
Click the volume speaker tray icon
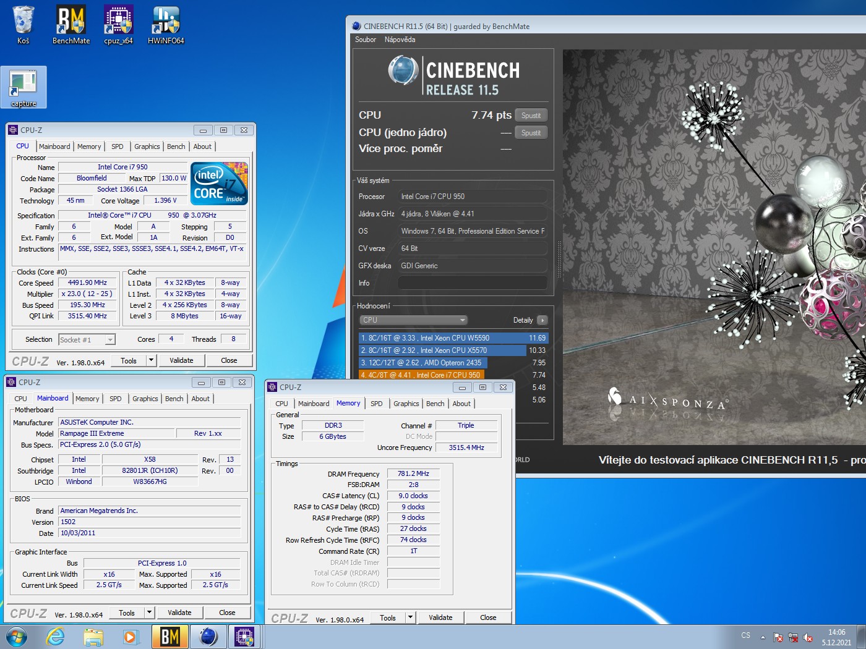point(808,637)
